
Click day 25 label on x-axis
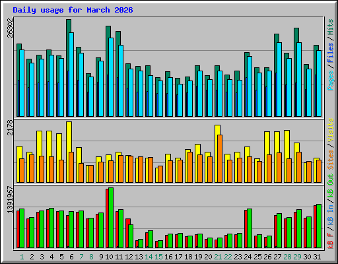pos(257,257)
